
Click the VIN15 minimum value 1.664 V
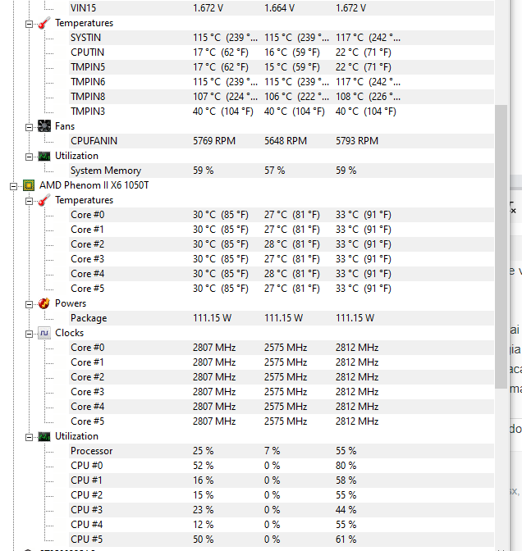point(279,8)
